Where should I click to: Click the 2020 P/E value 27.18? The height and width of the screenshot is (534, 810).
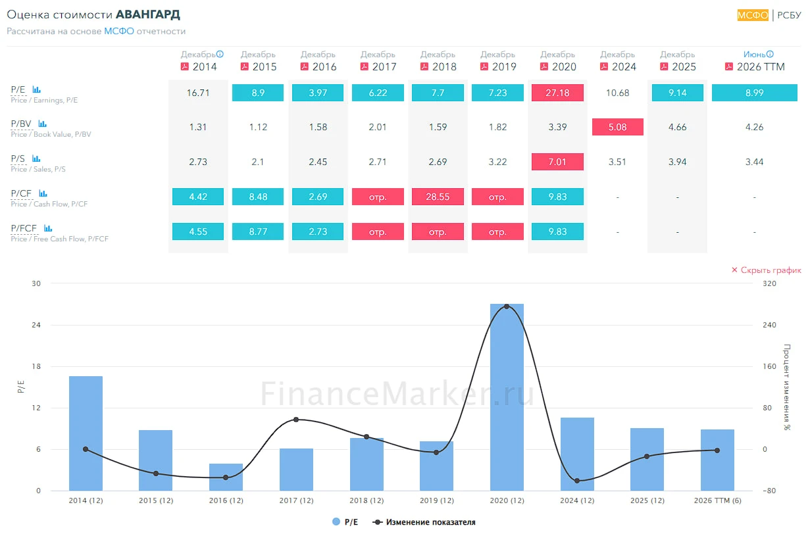557,93
